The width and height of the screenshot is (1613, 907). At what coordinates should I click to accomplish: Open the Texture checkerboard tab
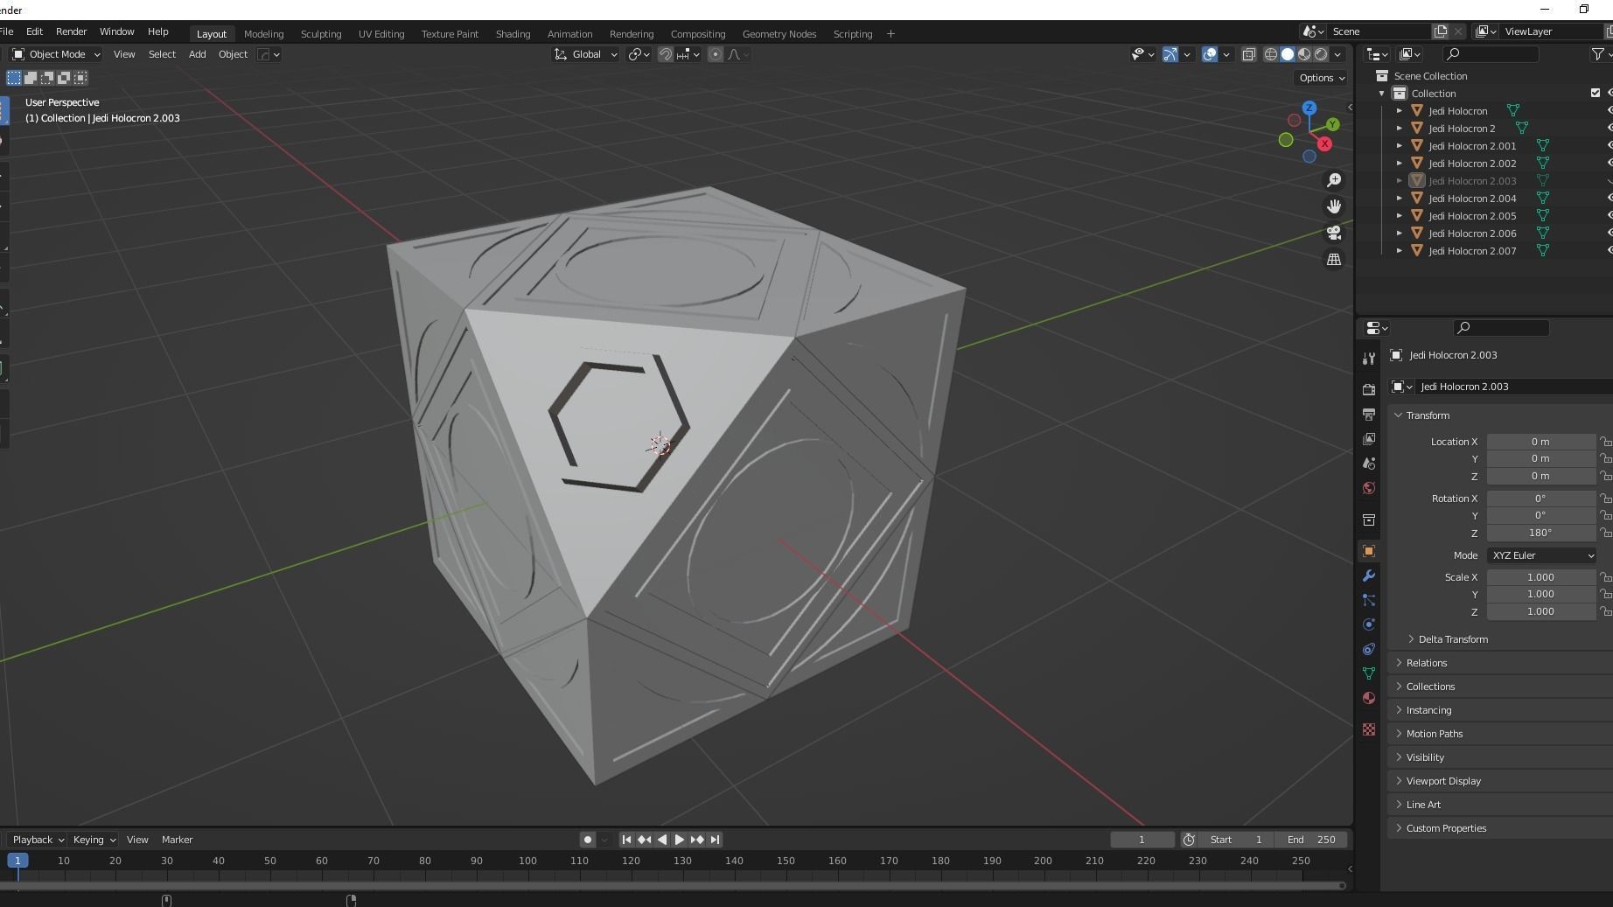[x=1369, y=729]
